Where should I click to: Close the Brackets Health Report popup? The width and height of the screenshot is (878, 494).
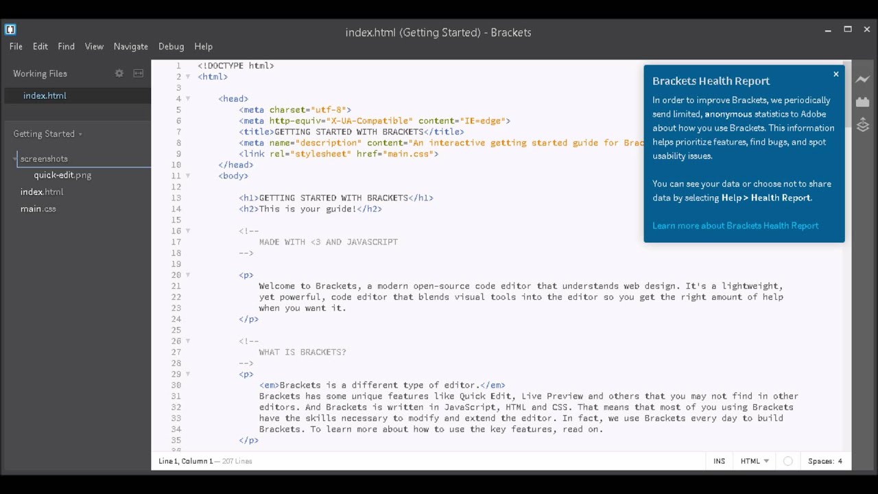click(x=835, y=74)
